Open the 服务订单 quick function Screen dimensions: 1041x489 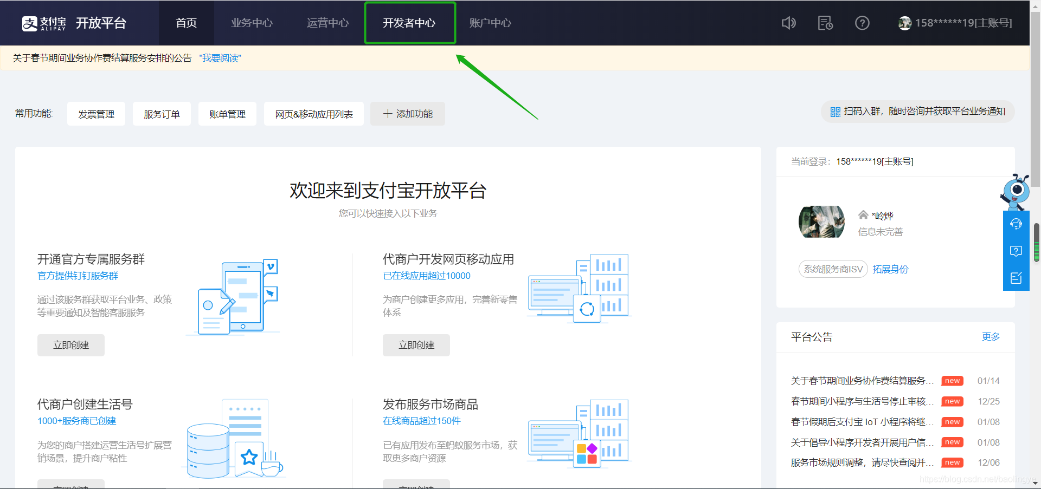coord(162,114)
